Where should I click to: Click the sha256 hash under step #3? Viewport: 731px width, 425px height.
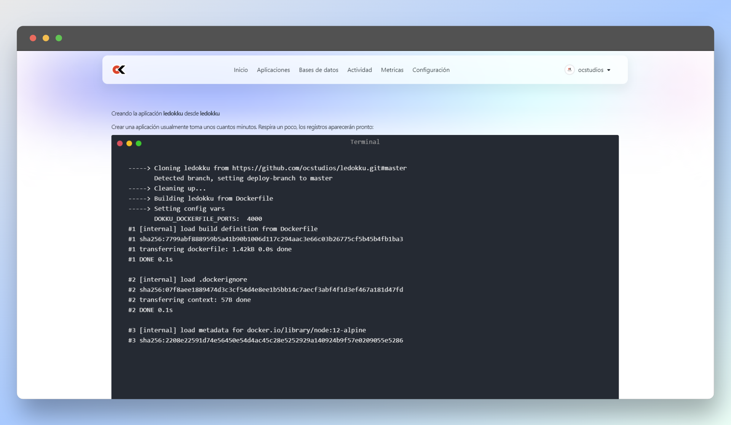[271, 341]
